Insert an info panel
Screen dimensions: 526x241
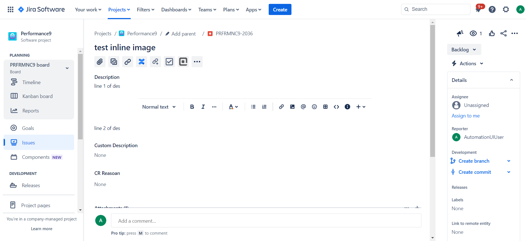(348, 107)
